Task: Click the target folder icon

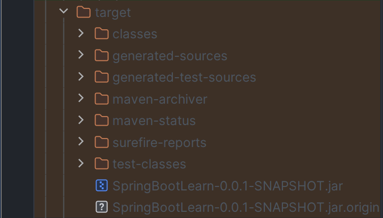Action: click(x=84, y=12)
